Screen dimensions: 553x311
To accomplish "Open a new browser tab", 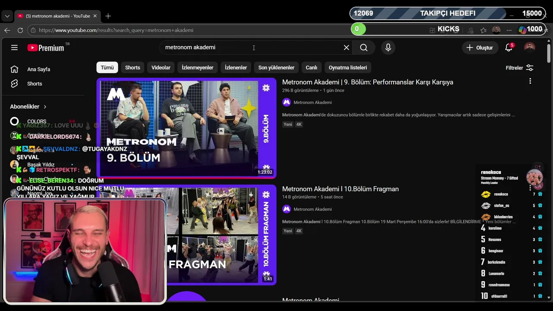I will [108, 16].
